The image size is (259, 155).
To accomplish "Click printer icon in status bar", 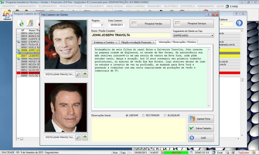I will pyautogui.click(x=228, y=152).
